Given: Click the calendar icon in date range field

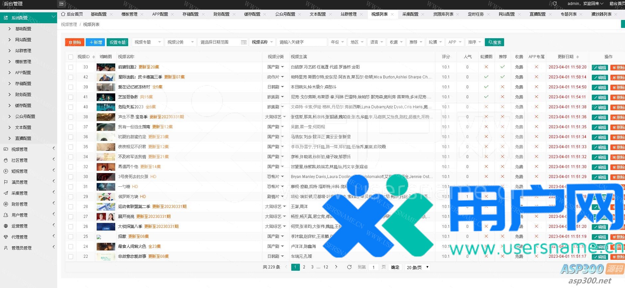Looking at the screenshot, I should (243, 42).
